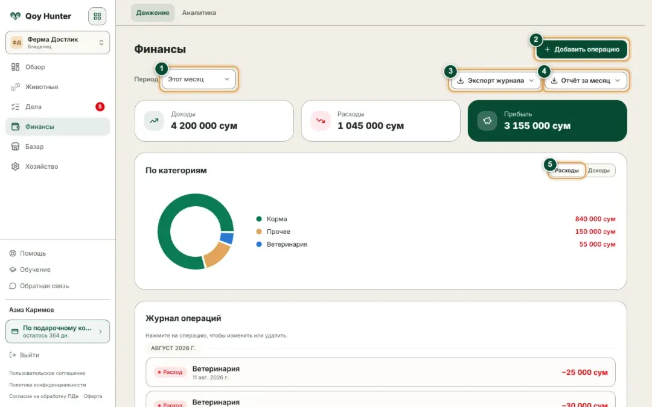The height and width of the screenshot is (407, 652).
Task: Open Пользовательское соглашение link
Action: click(47, 373)
